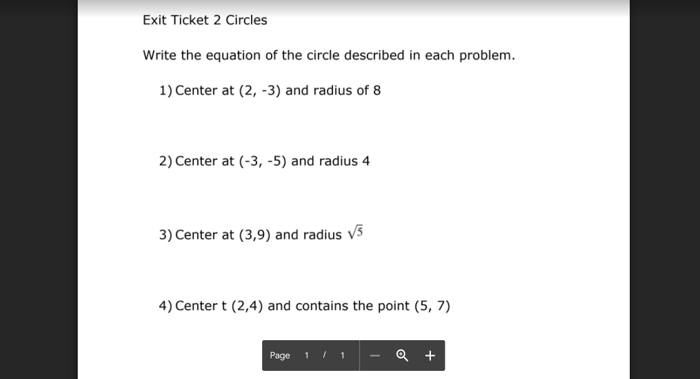This screenshot has height=379, width=700.
Task: Click problem 2 with center (-3, -5)
Action: [x=264, y=161]
